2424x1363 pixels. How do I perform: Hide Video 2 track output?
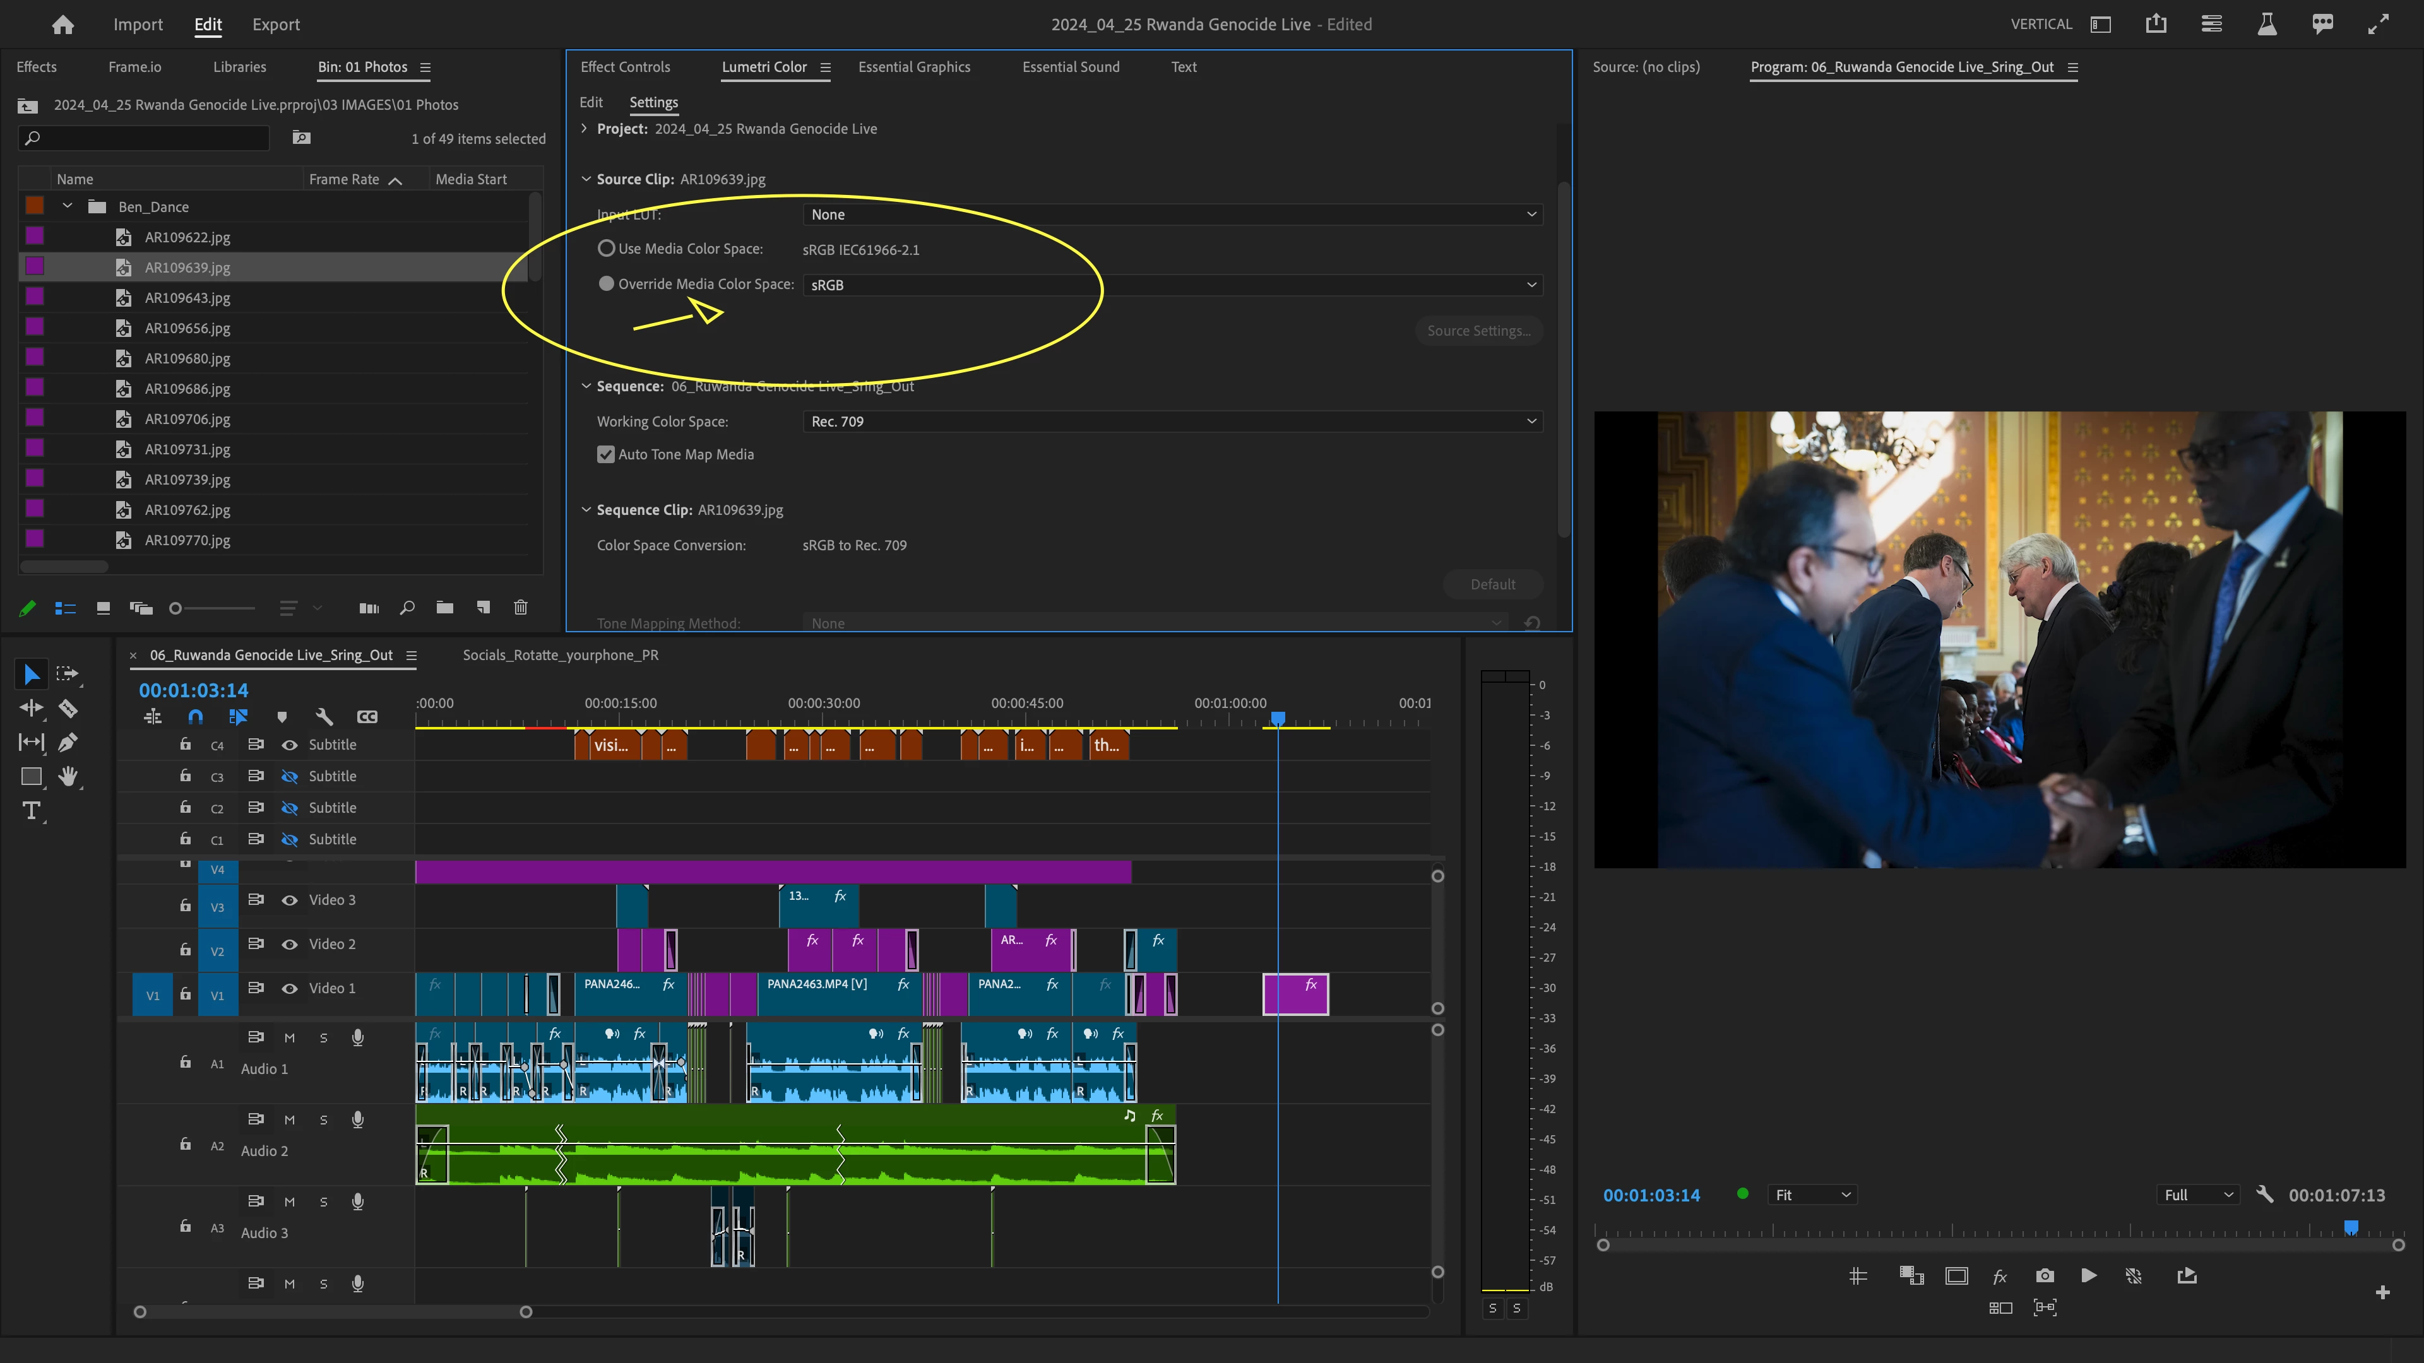[290, 945]
